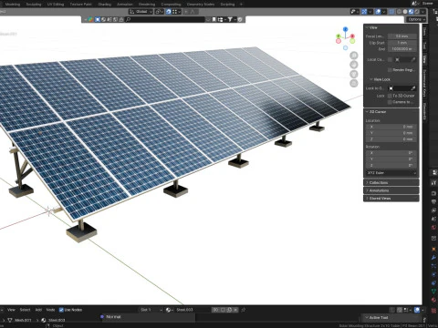Click the Clip Start value field
438x328 pixels.
pos(402,43)
